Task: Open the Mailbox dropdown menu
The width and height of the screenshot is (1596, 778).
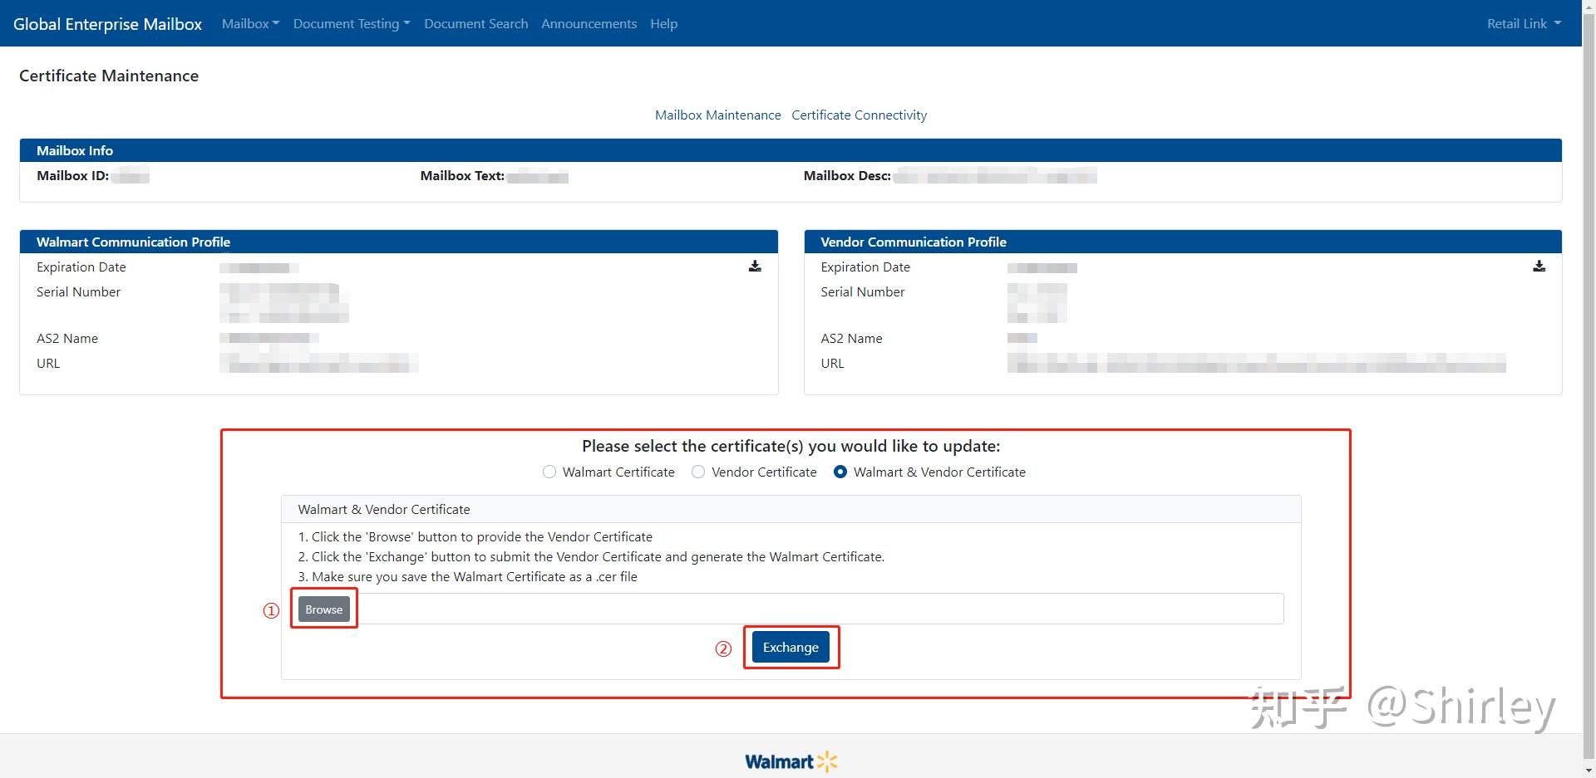Action: (249, 23)
